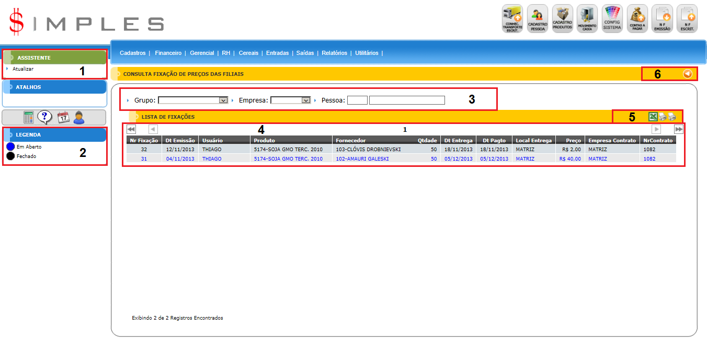
Task: Click the orange back arrow button
Action: [x=688, y=74]
